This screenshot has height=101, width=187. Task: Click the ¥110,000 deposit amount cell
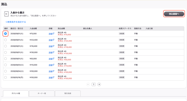coord(33,65)
